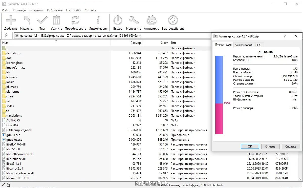Select the share folder
The width and height of the screenshot is (303, 188).
point(10,96)
